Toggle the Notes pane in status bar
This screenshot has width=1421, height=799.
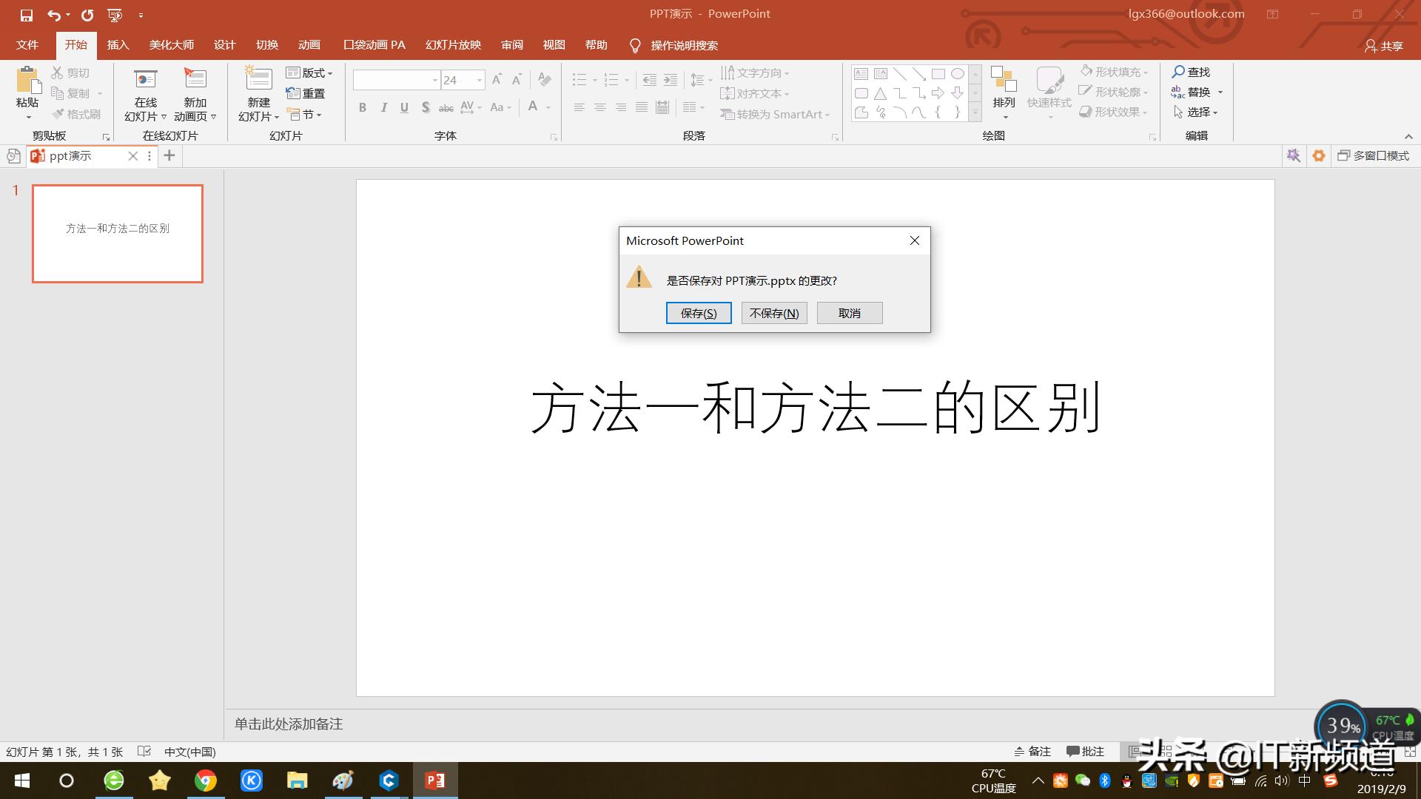pyautogui.click(x=1032, y=752)
